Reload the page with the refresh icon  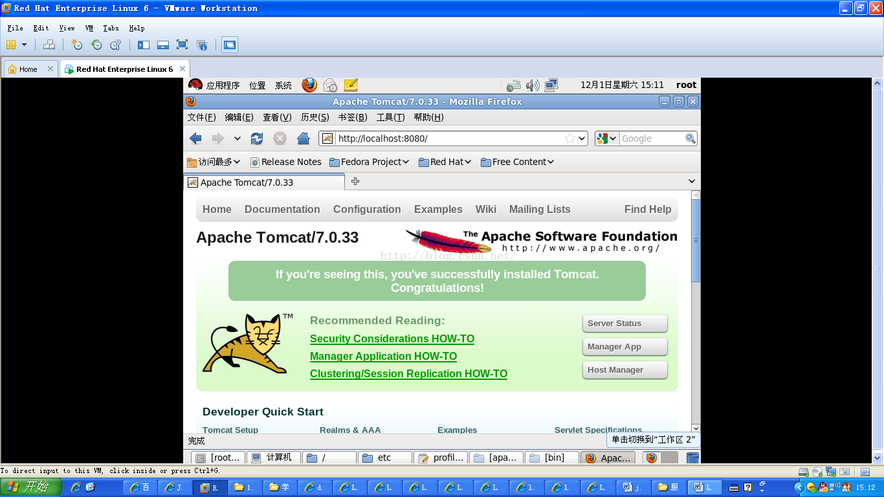tap(257, 138)
